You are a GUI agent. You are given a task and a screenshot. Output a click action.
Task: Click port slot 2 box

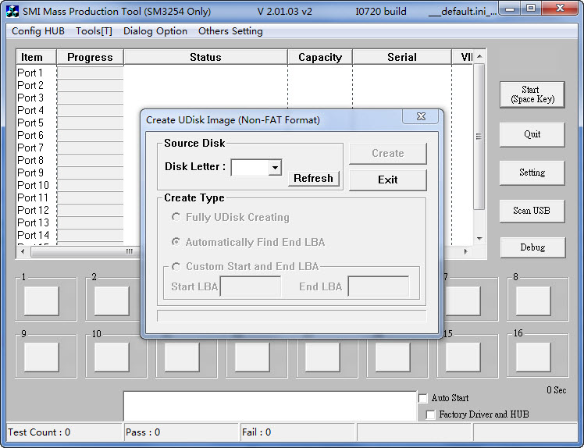click(112, 300)
